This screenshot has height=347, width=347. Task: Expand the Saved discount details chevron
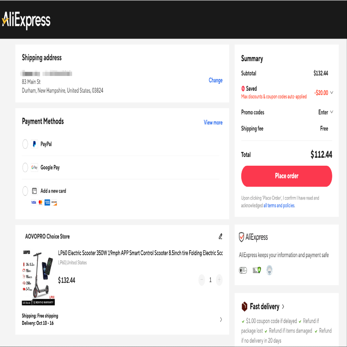[x=332, y=92]
